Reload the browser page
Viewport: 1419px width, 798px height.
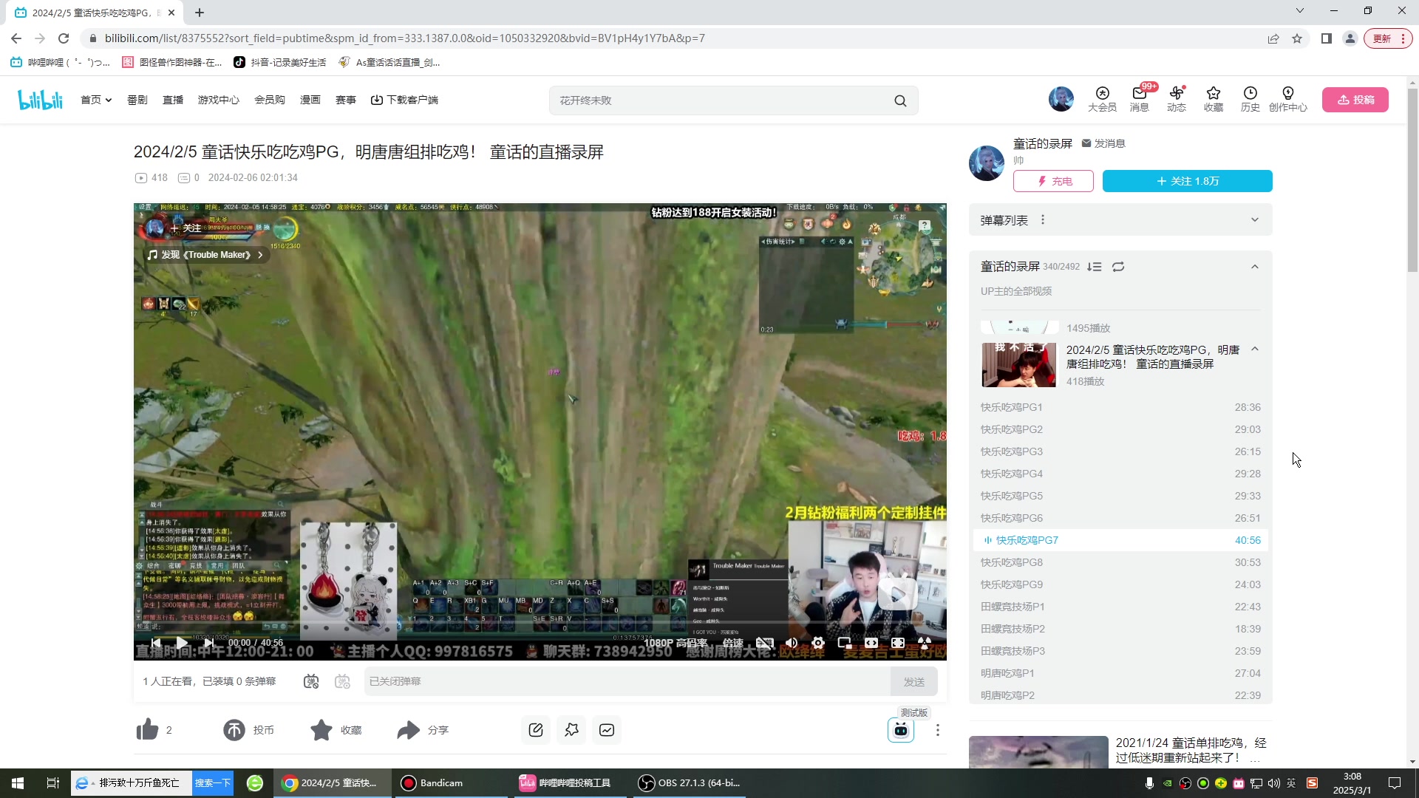pos(64,38)
